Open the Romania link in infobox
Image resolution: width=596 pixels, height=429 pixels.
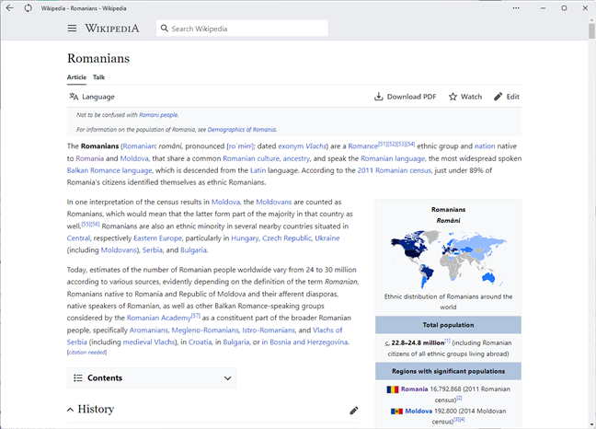point(414,389)
